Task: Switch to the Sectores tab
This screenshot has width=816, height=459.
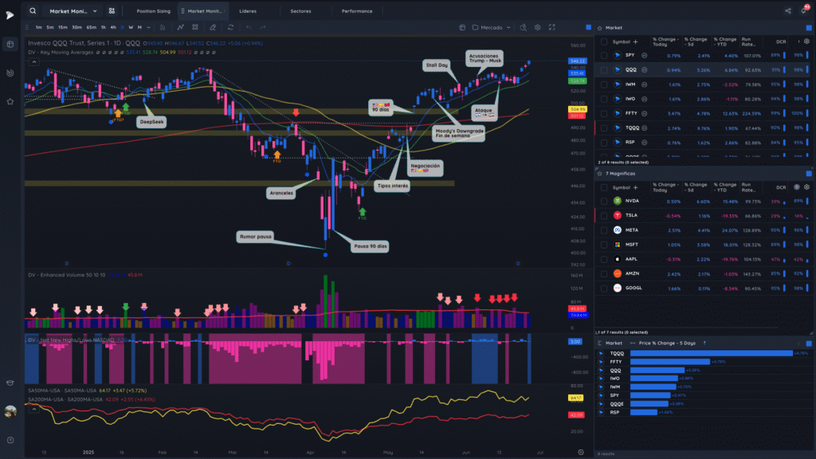Action: point(300,11)
